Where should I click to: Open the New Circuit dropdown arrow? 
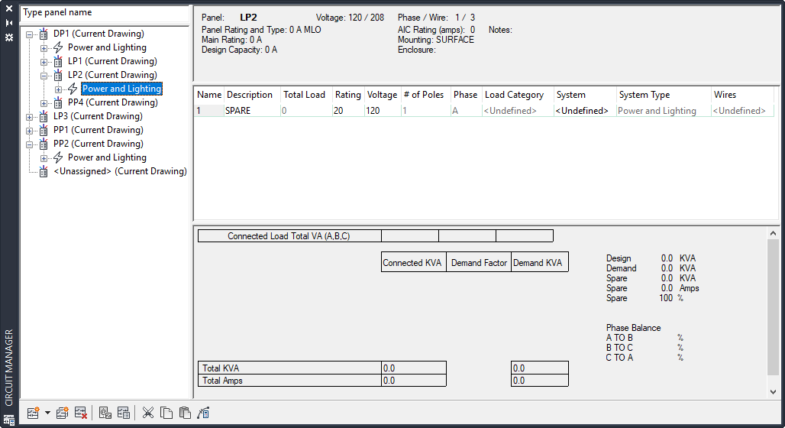click(x=47, y=413)
